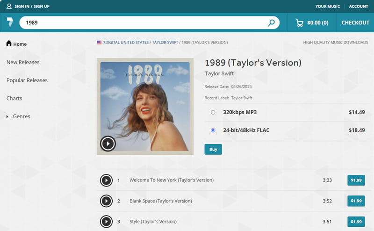Click the Home house icon
The height and width of the screenshot is (231, 374).
9,43
